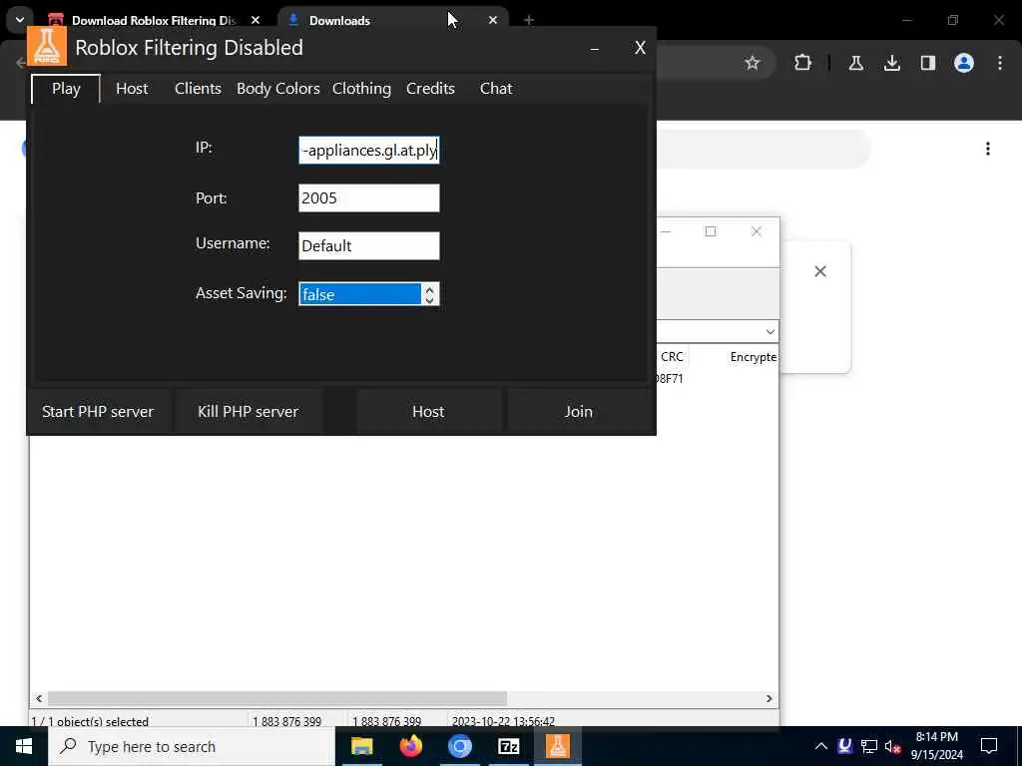Image resolution: width=1022 pixels, height=766 pixels.
Task: Open the Host tab
Action: click(x=132, y=89)
